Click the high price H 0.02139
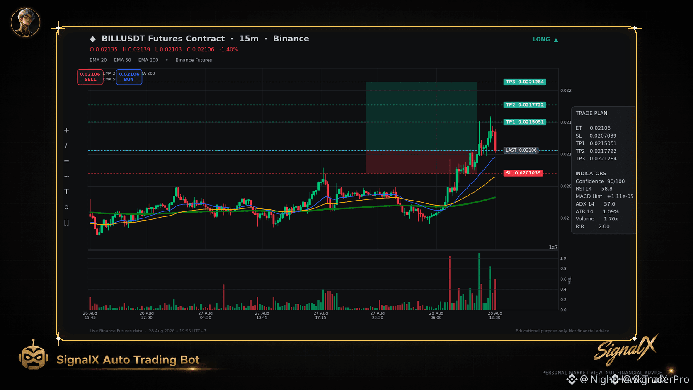The image size is (693, 390). (136, 49)
